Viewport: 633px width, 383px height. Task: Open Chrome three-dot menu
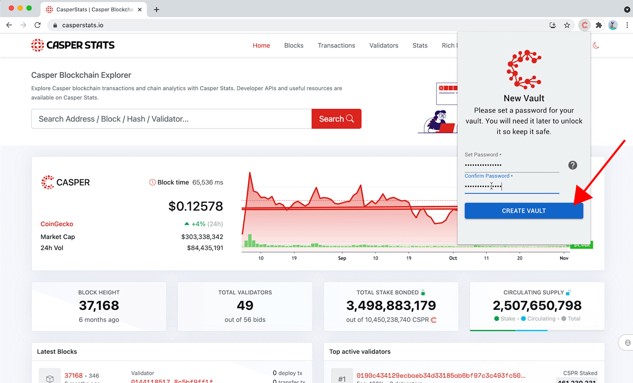(x=627, y=25)
